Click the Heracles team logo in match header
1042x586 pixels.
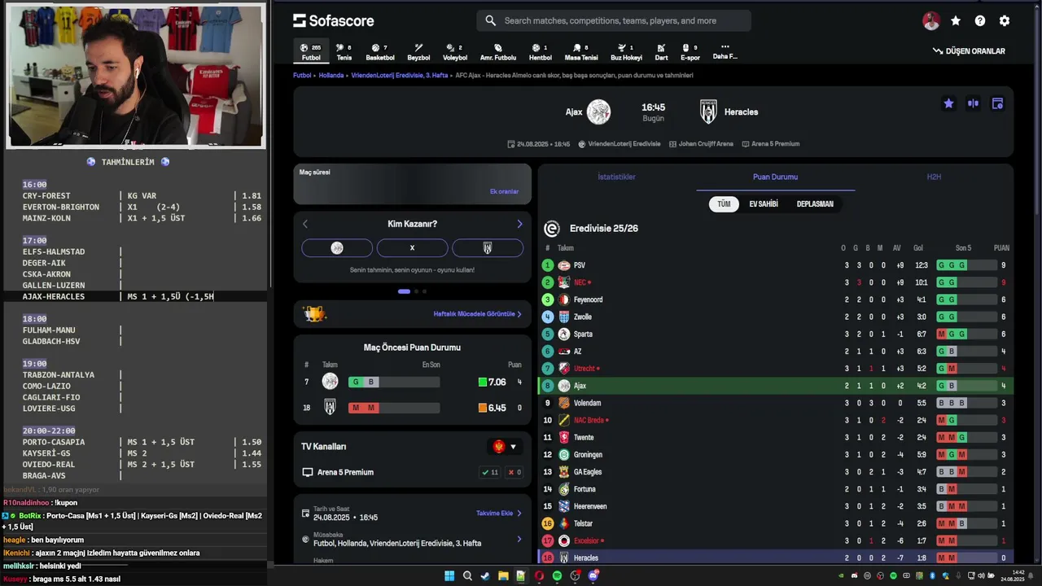click(x=708, y=112)
